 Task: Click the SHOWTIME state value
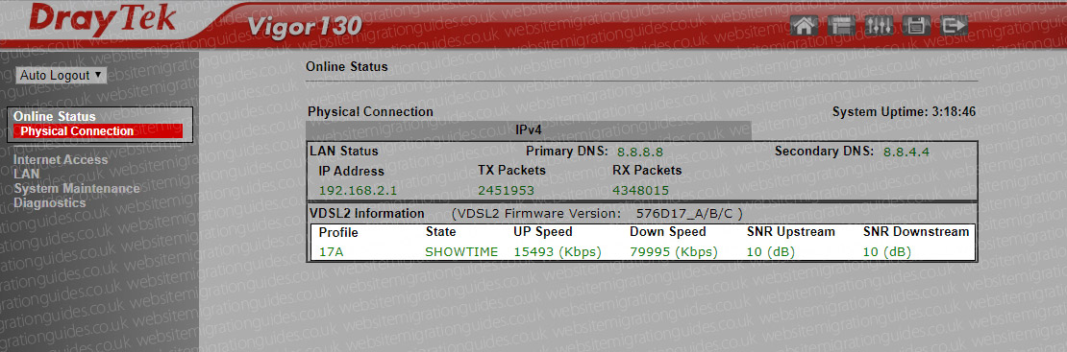click(x=461, y=252)
